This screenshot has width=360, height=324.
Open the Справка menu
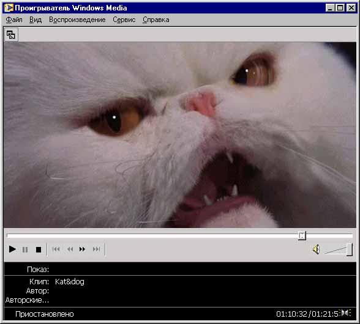click(156, 20)
